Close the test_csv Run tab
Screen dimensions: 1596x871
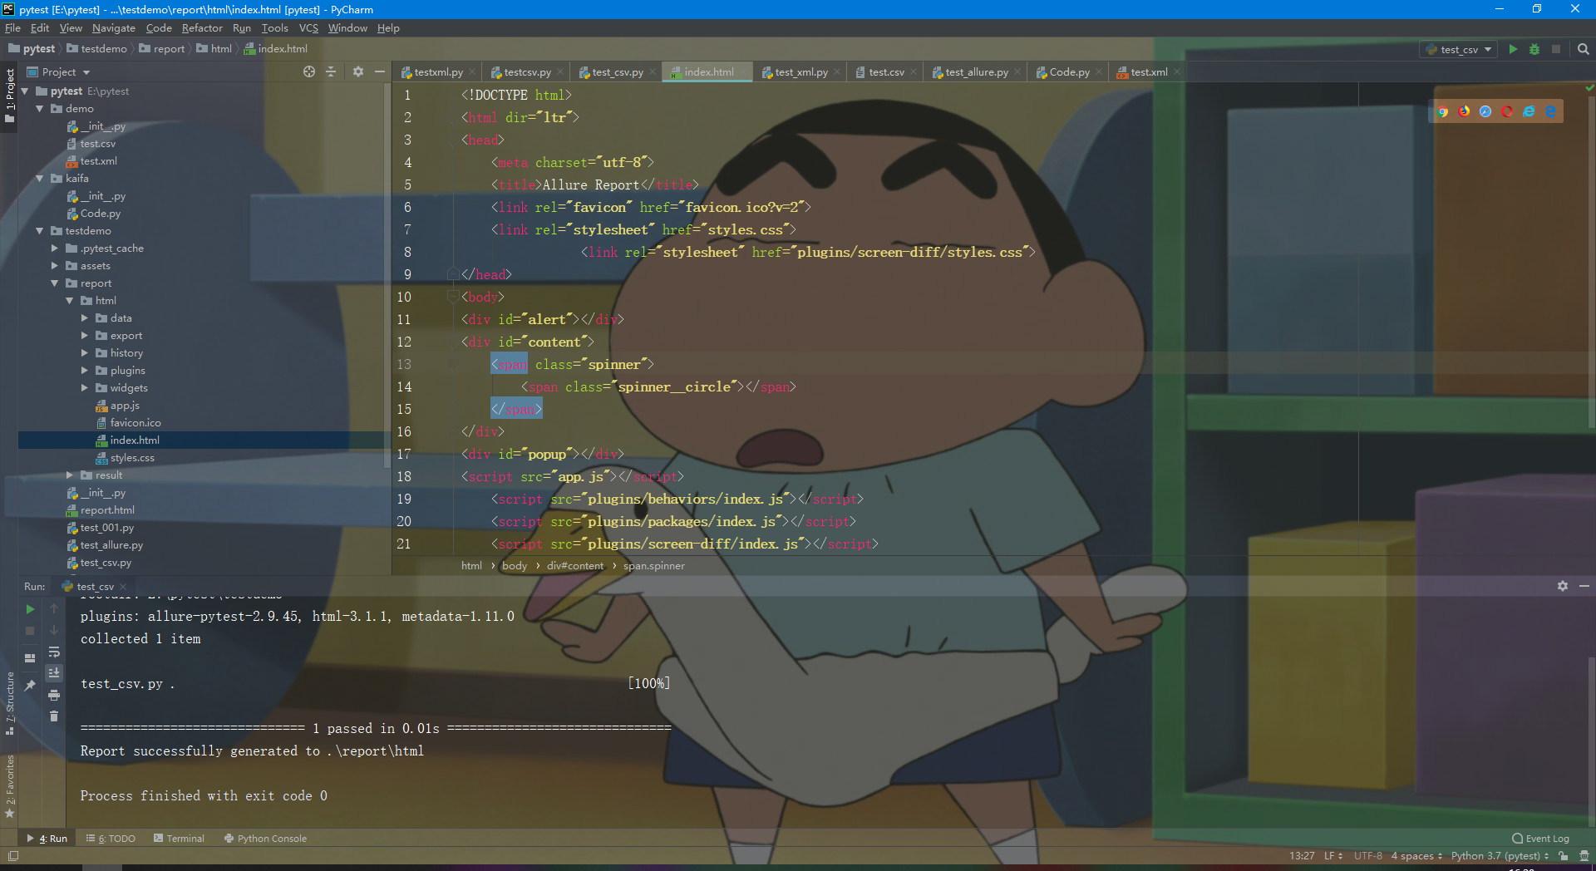click(123, 587)
